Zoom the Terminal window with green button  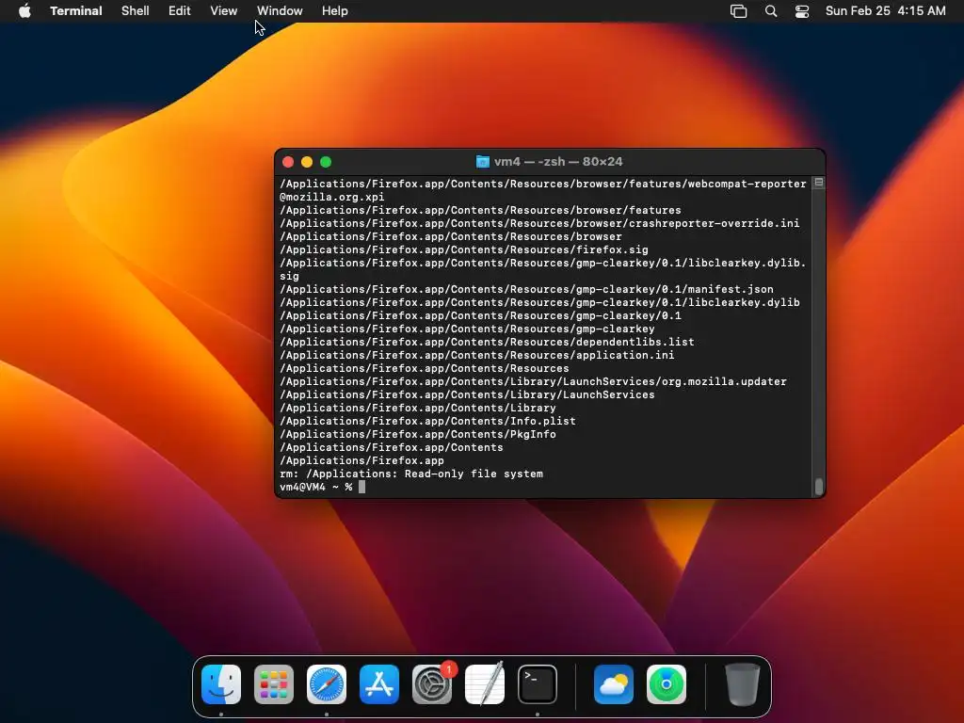click(x=326, y=162)
